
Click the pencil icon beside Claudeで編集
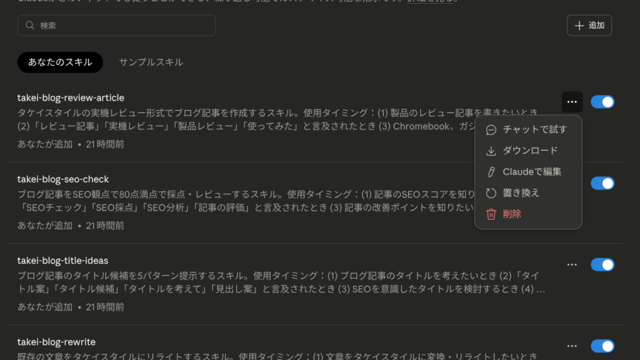(x=491, y=172)
